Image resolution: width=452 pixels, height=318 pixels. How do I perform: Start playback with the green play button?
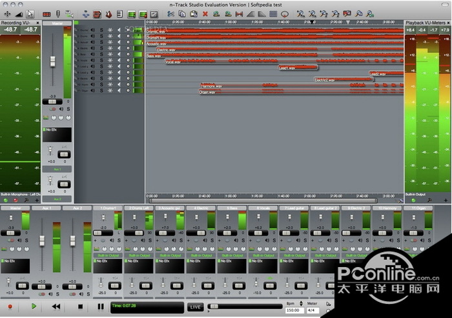click(x=34, y=306)
